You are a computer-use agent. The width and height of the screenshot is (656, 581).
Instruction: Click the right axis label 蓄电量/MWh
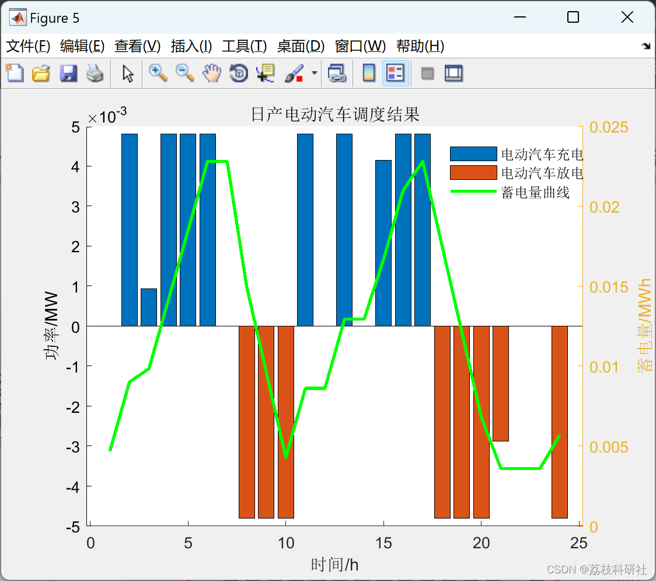(644, 326)
